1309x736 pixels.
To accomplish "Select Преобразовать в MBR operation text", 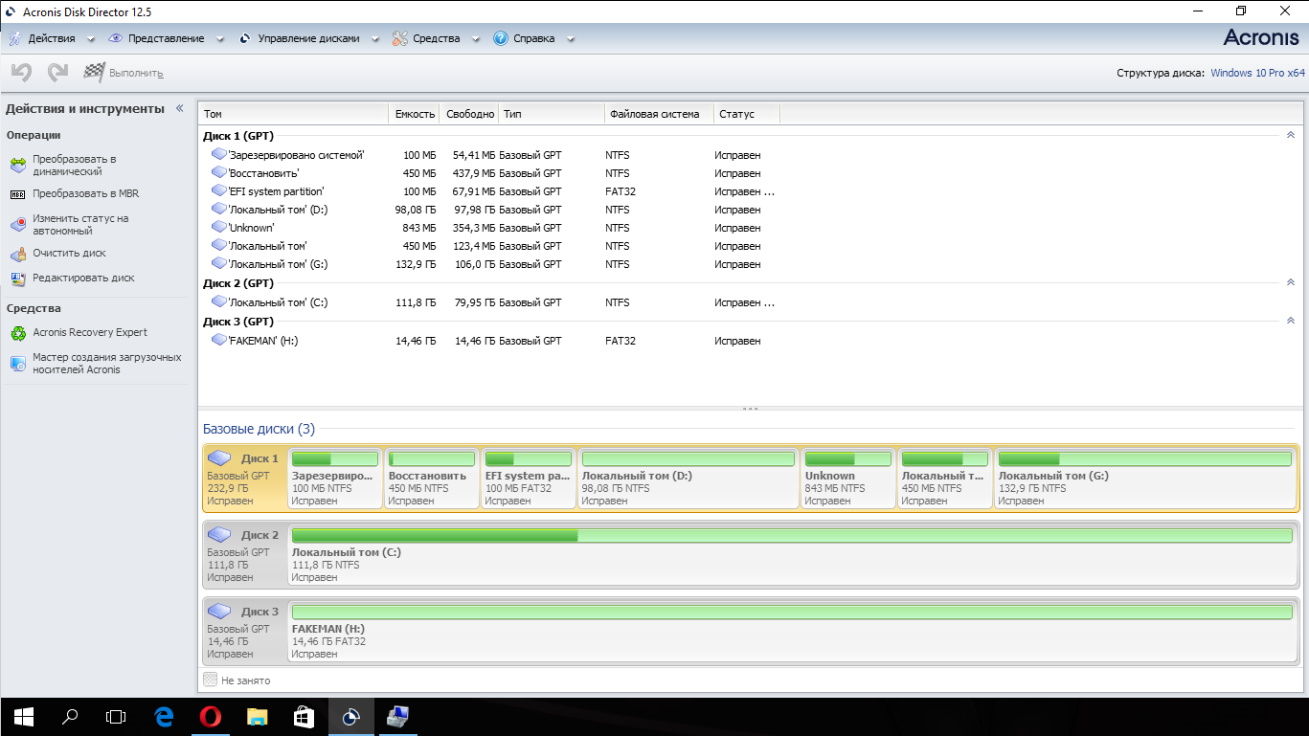I will coord(85,193).
